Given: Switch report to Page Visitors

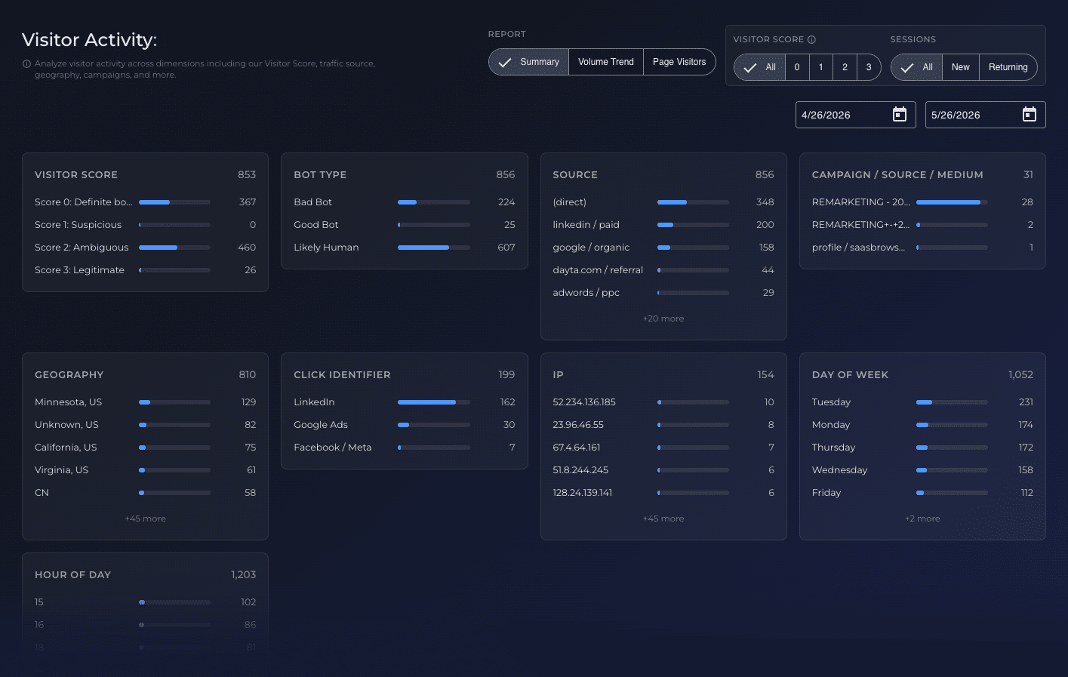Looking at the screenshot, I should 679,62.
